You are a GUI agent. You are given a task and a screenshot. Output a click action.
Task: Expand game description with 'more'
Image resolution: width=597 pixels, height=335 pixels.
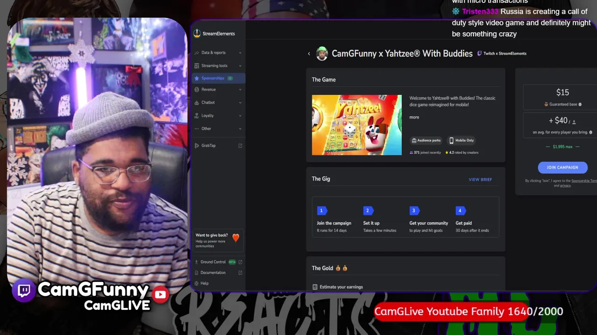click(x=414, y=117)
